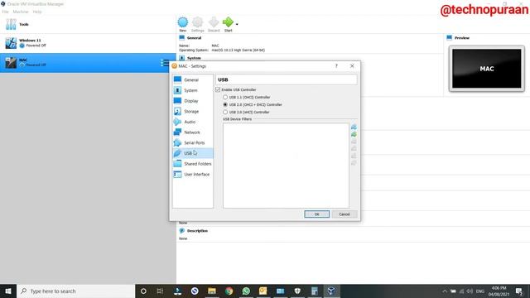Click the help question mark in Settings dialog
This screenshot has width=530, height=298.
click(x=336, y=66)
